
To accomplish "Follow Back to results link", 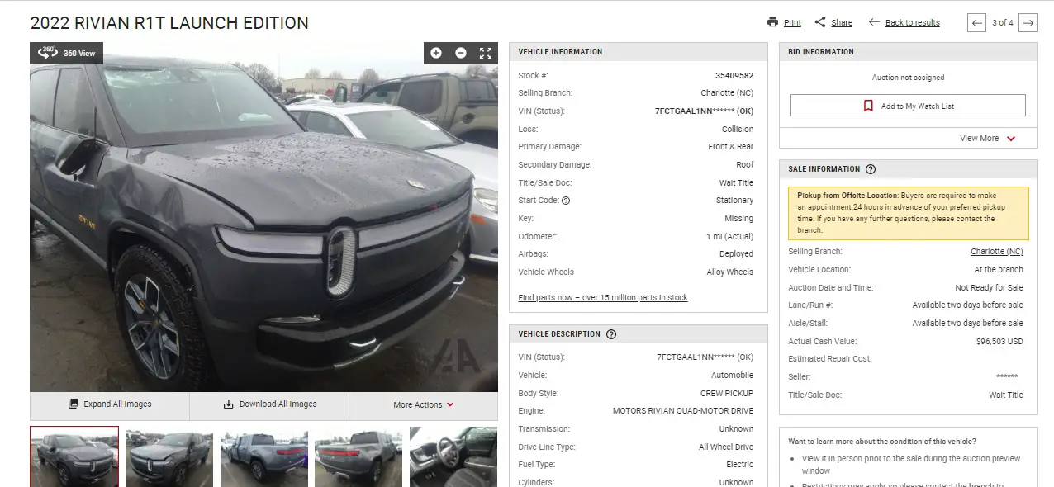I will point(913,23).
